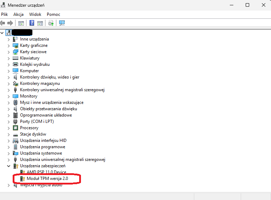This screenshot has height=200, width=271.
Task: Collapse the root computer node
Action: (x=3, y=33)
